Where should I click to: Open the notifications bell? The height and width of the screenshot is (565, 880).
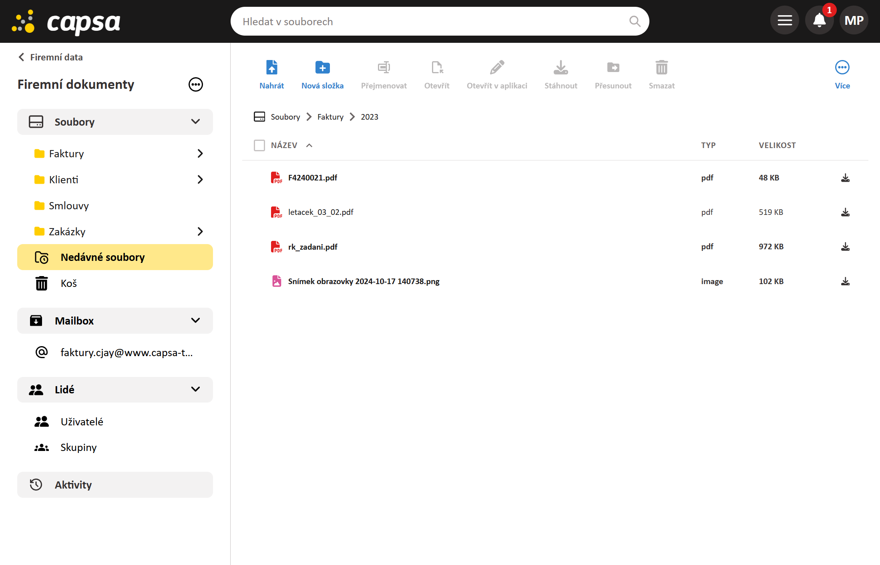click(x=819, y=20)
